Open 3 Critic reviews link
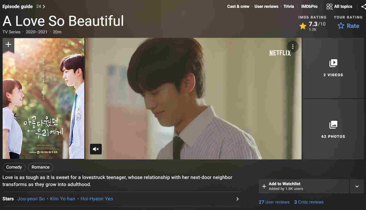 [309, 202]
